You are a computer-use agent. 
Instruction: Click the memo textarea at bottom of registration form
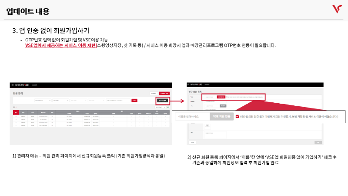[215, 135]
